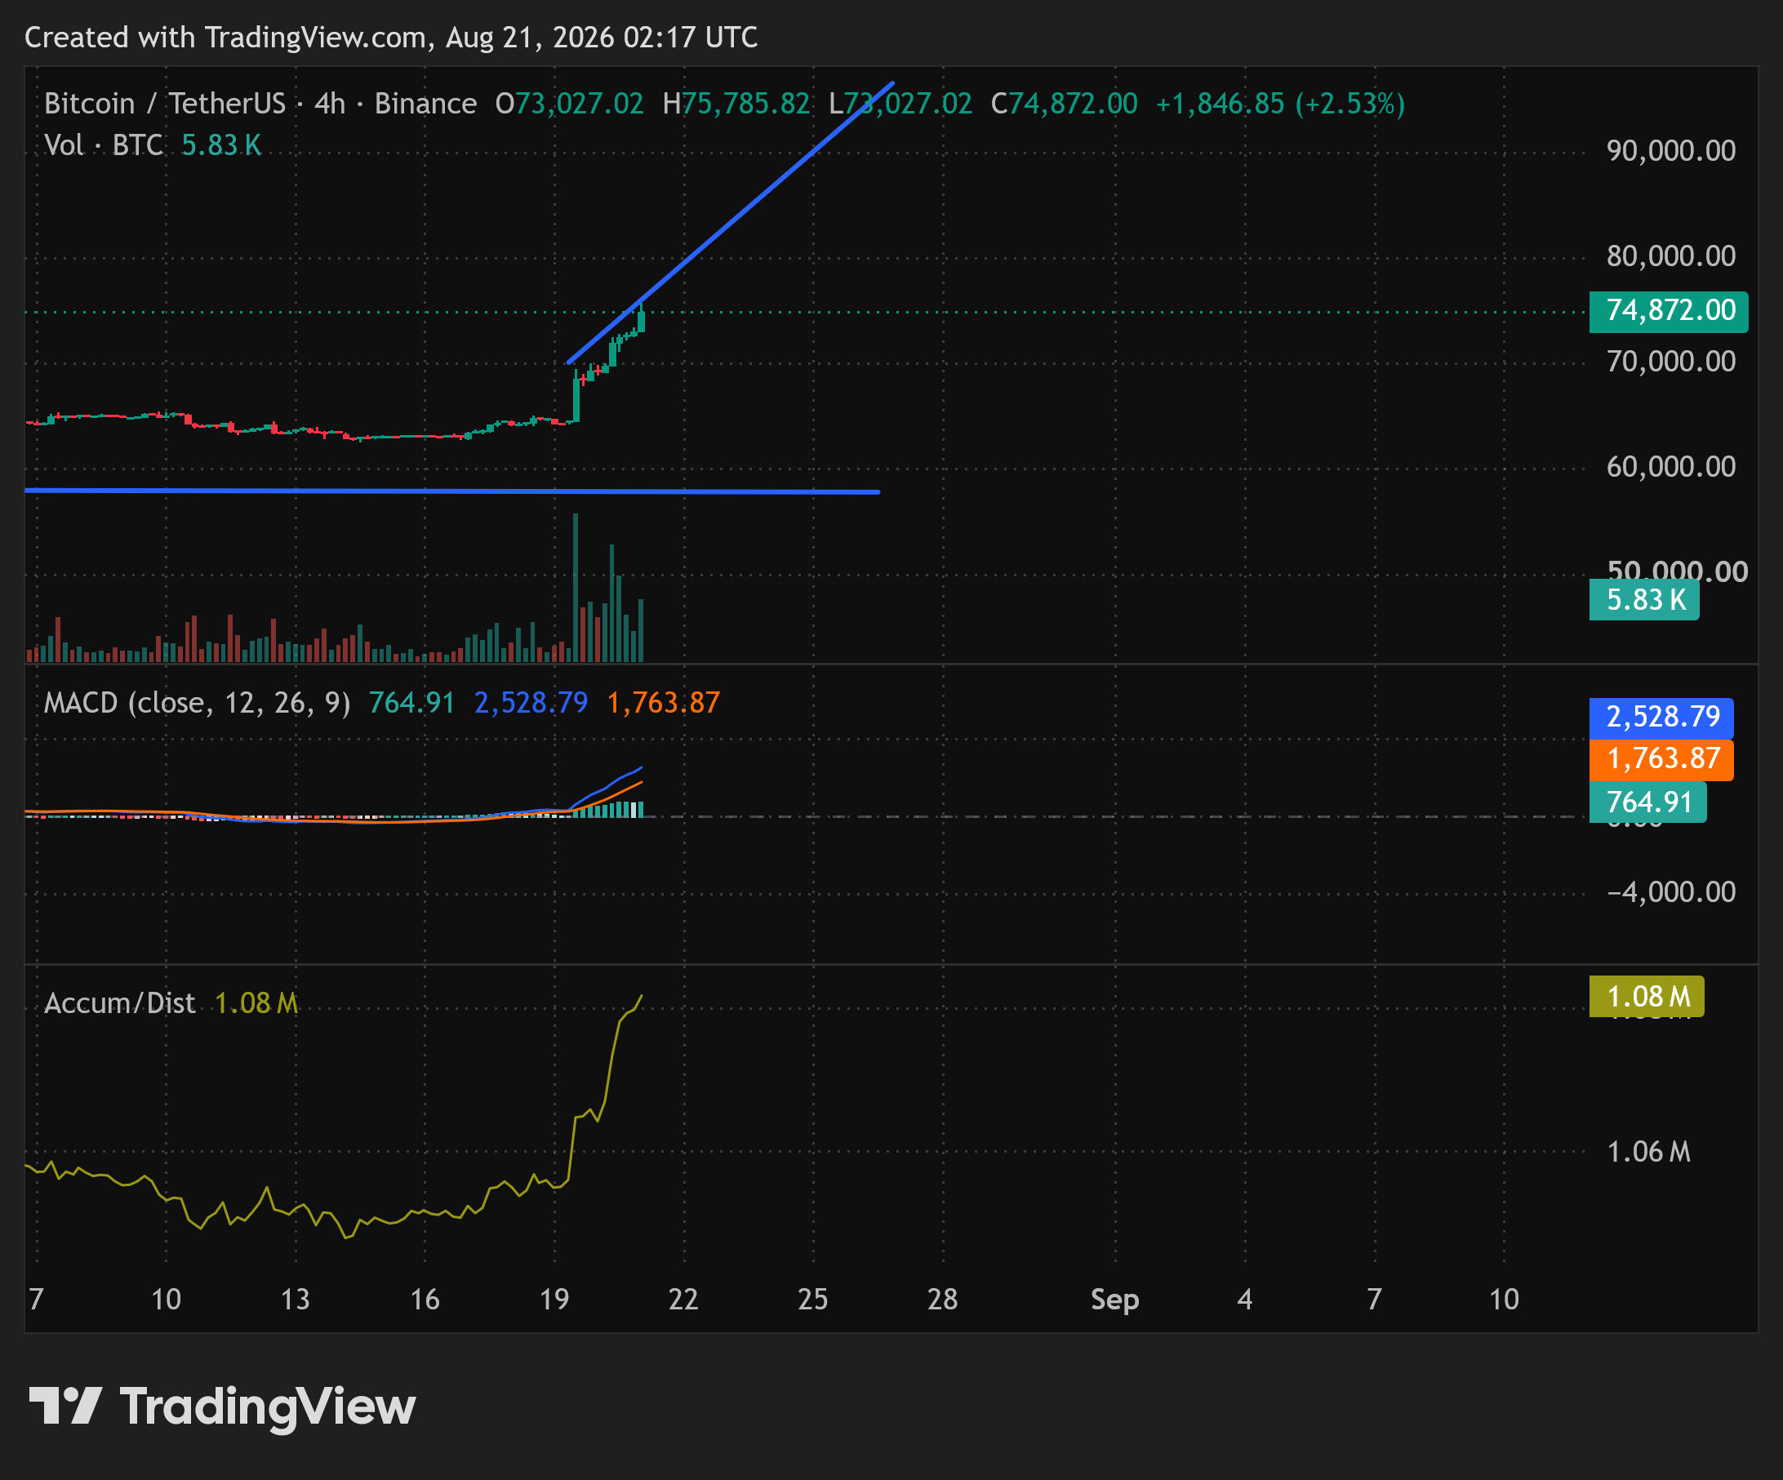Click the close value C74,872.00 in legend
Image resolution: width=1783 pixels, height=1480 pixels.
1064,104
